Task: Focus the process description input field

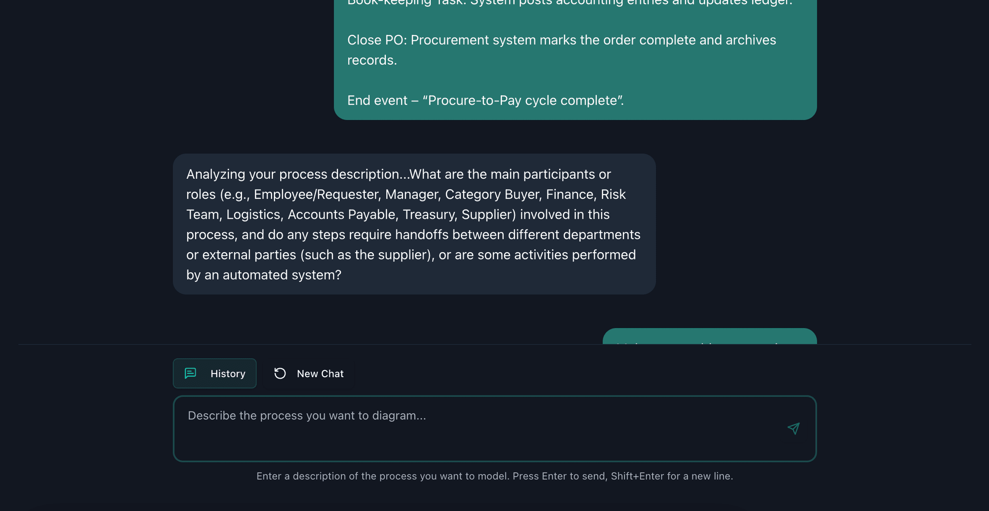Action: click(483, 428)
